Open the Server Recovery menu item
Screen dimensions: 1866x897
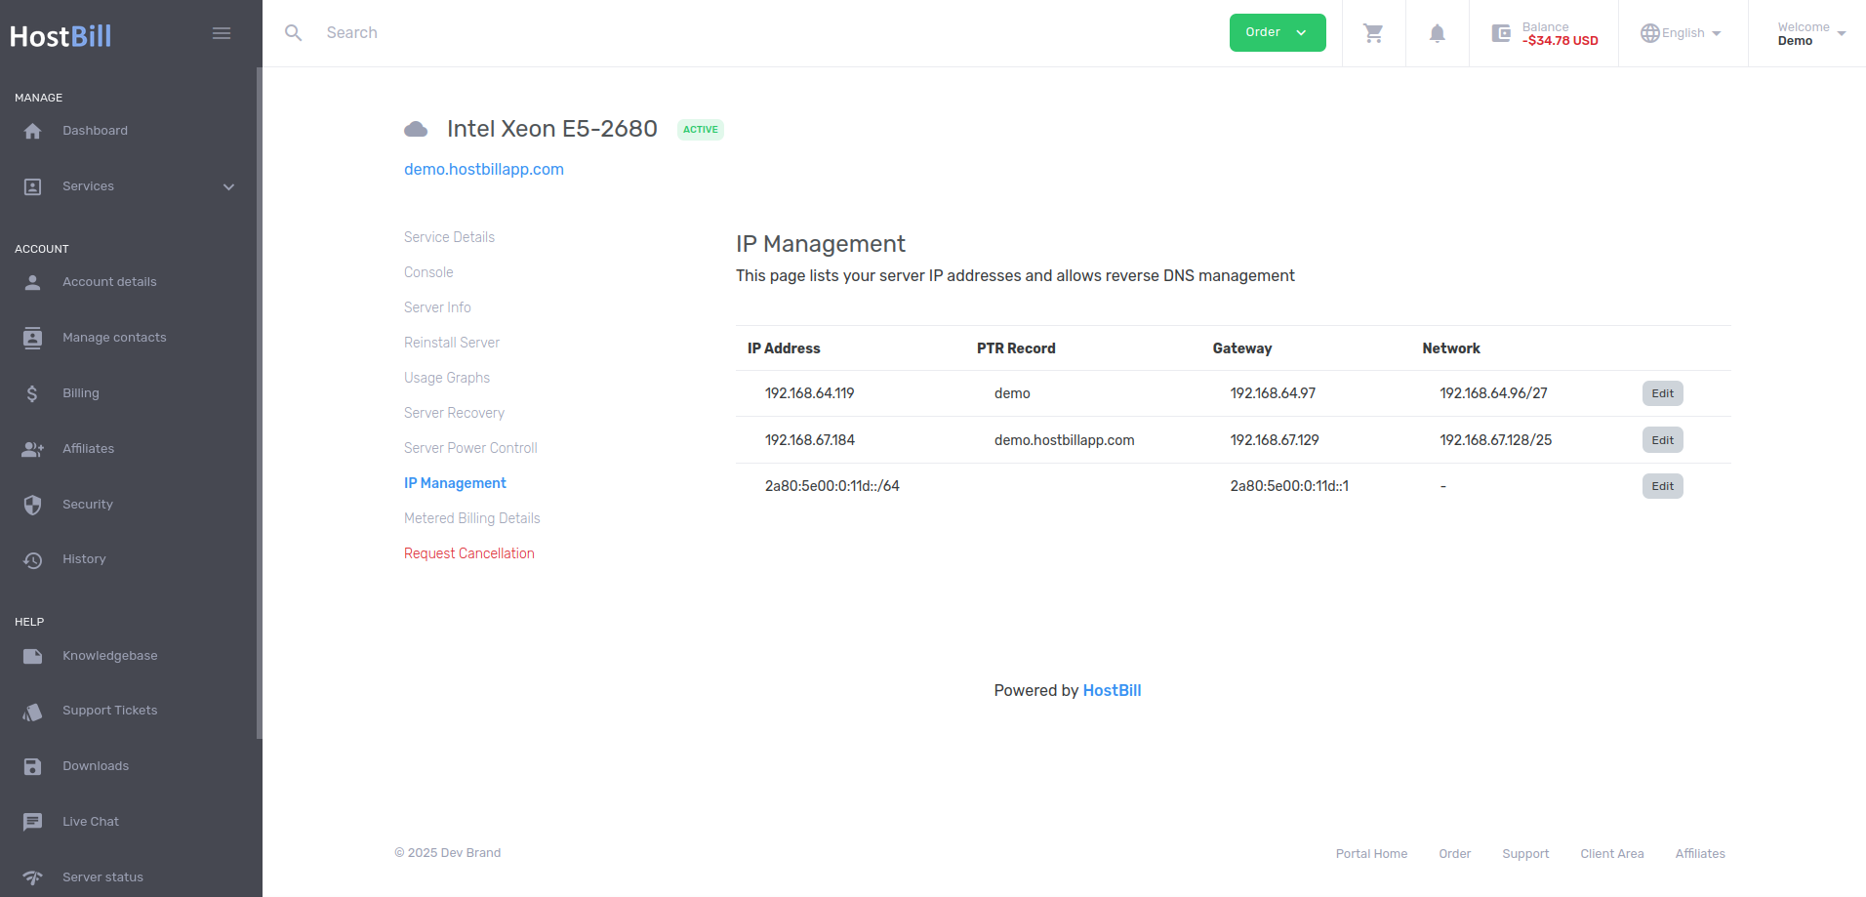click(454, 413)
